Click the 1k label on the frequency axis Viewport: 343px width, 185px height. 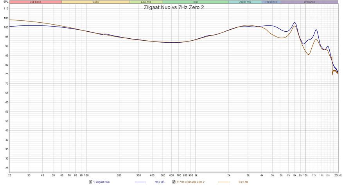196,175
